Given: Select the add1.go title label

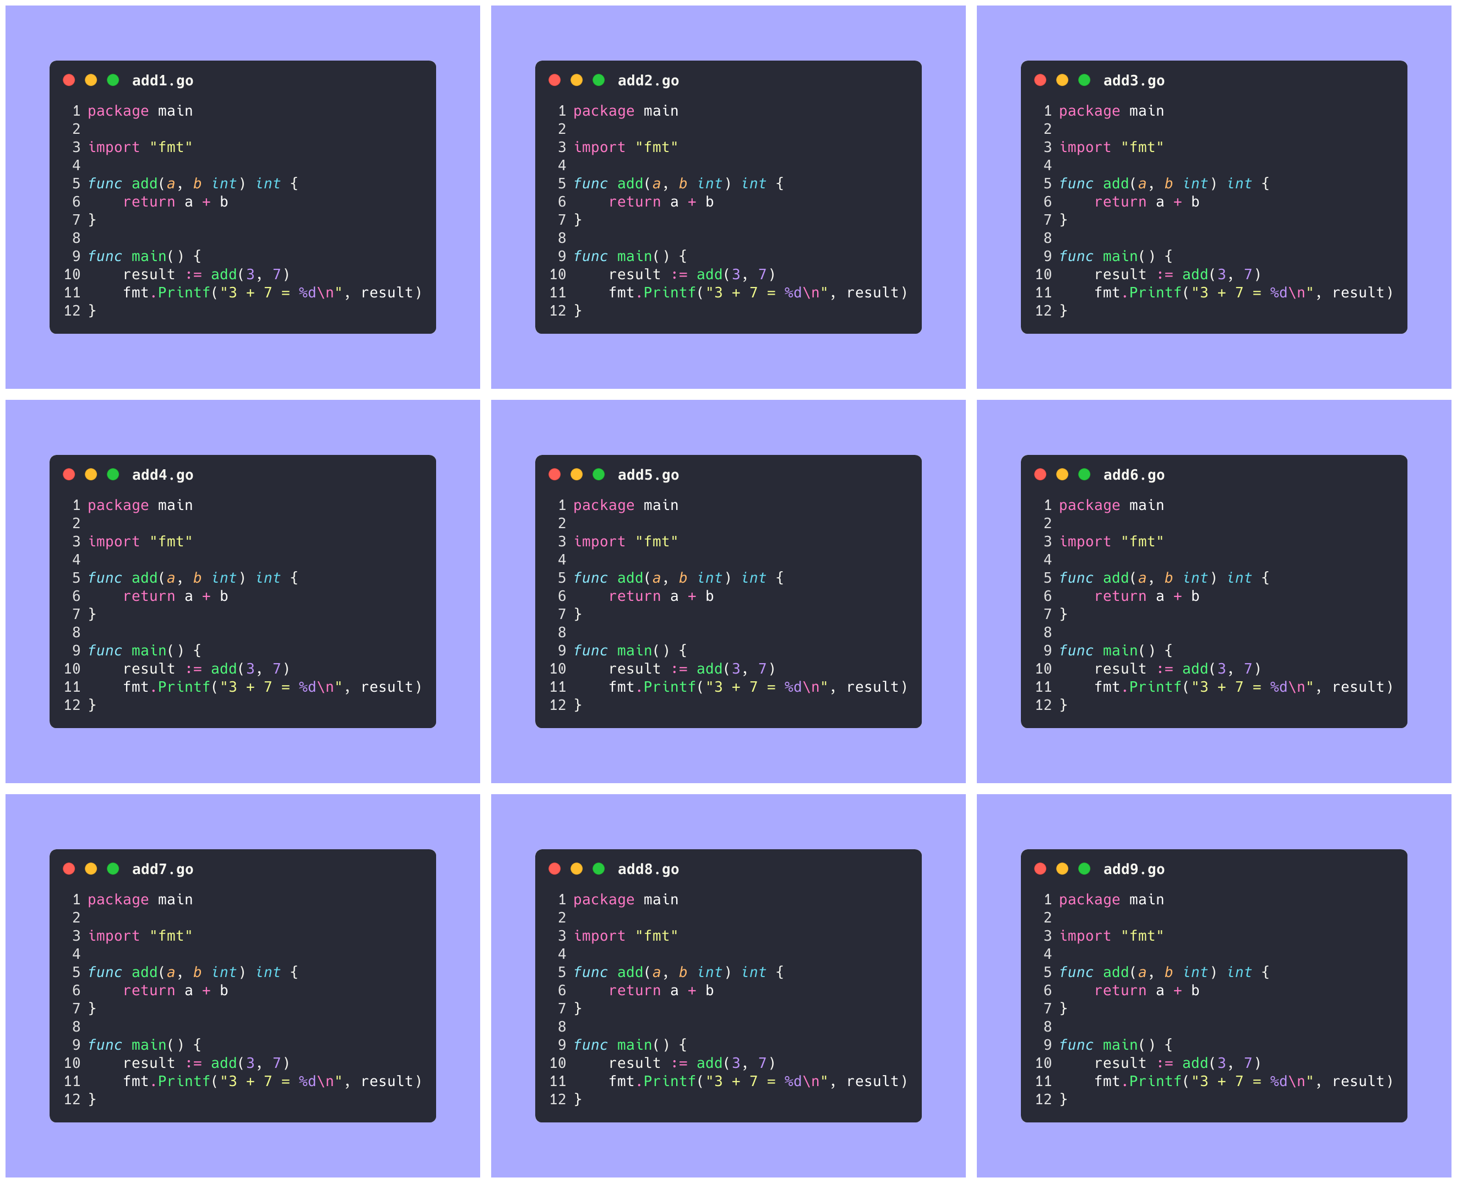Looking at the screenshot, I should (162, 81).
